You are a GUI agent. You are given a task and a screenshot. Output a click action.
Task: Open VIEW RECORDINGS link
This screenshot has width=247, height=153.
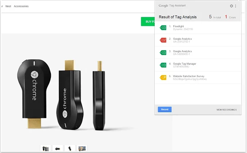[x=226, y=110]
